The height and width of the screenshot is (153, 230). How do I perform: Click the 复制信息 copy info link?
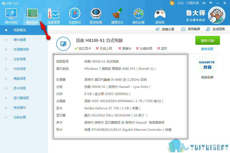207,49
